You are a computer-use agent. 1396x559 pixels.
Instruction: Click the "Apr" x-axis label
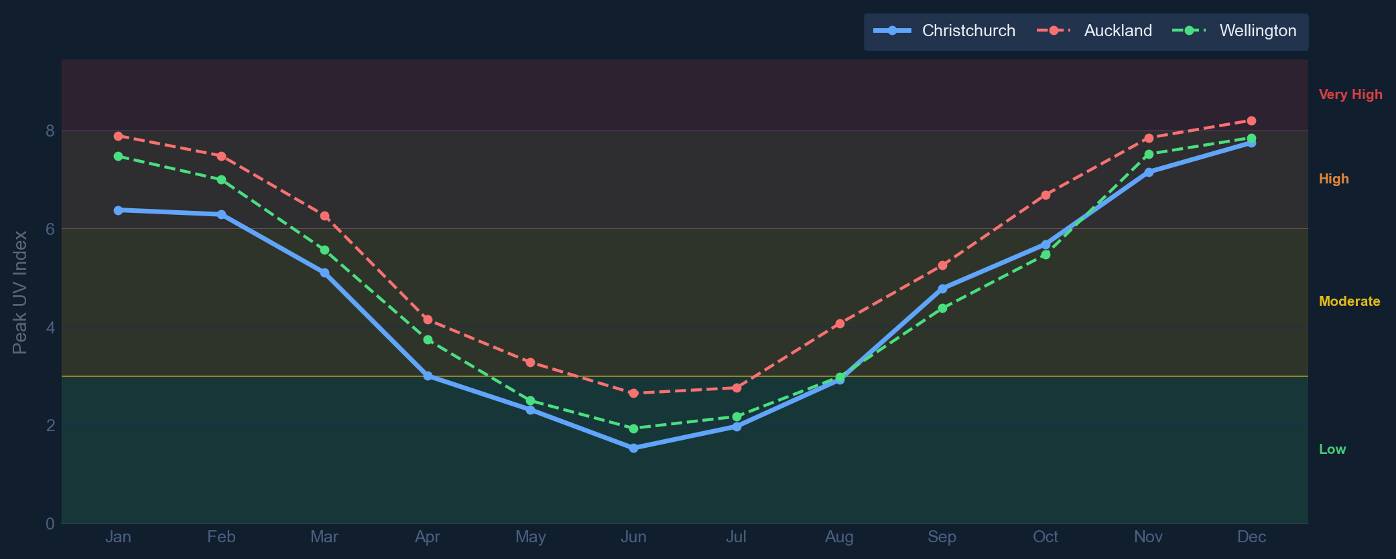(428, 537)
